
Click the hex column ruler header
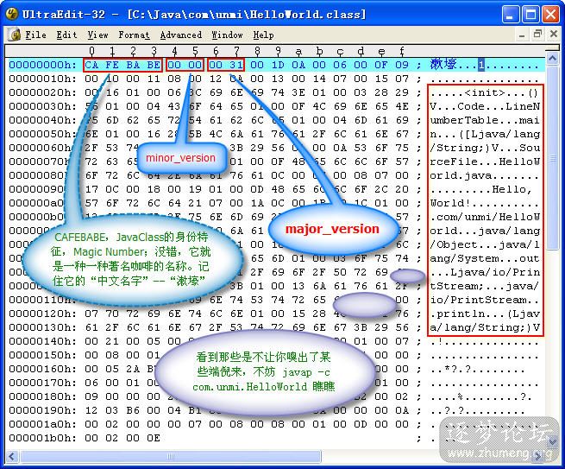coord(276,51)
